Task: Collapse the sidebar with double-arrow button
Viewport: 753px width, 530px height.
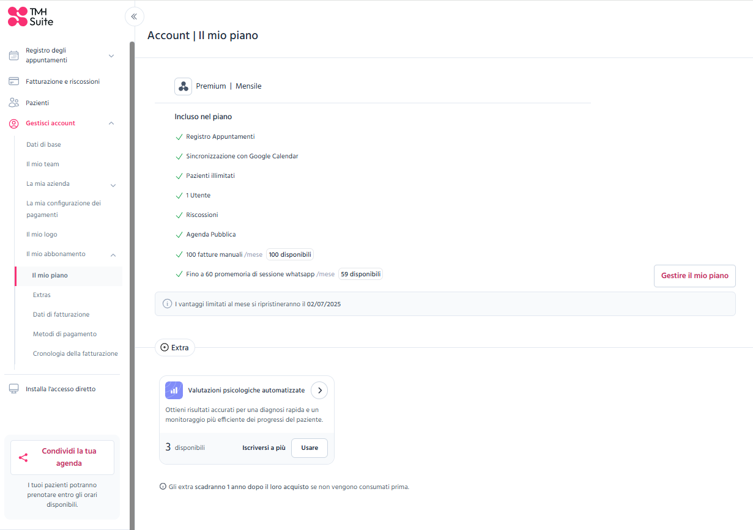Action: coord(135,17)
